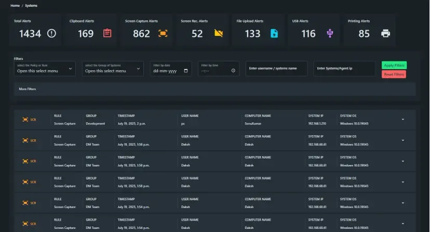
Task: Click the Screen Capture Alerts count 862
Action: (141, 34)
